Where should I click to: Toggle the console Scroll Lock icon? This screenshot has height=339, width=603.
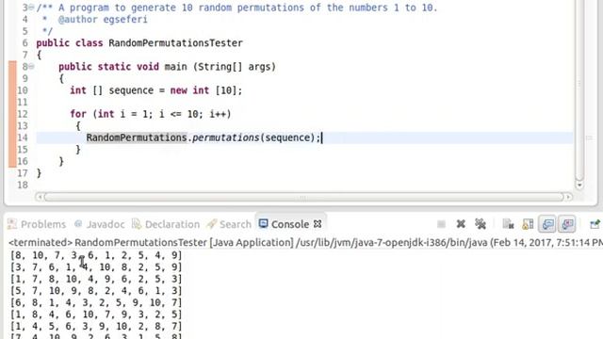528,224
